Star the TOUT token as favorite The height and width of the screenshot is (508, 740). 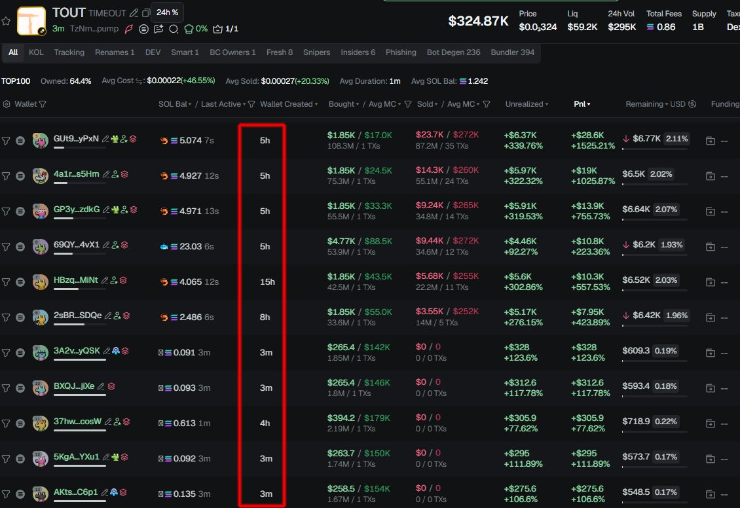tap(6, 21)
